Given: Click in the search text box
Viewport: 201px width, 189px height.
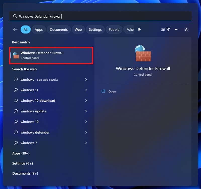Looking at the screenshot, I should (x=100, y=16).
